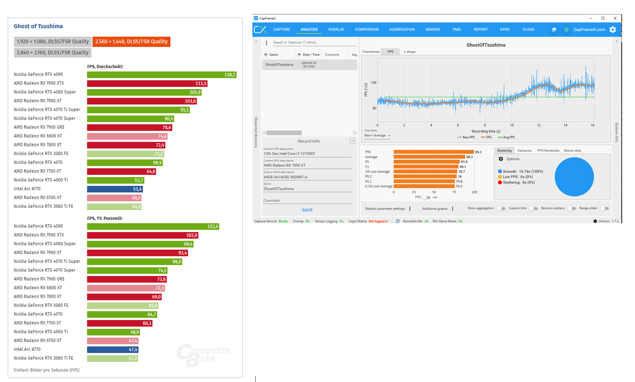The width and height of the screenshot is (635, 382).
Task: Open Additional graphs three-dot menu
Action: (453, 209)
